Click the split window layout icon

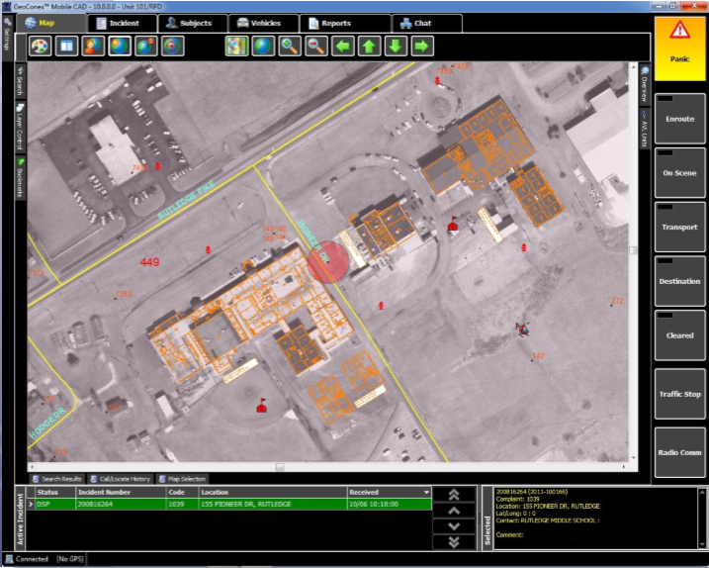67,46
